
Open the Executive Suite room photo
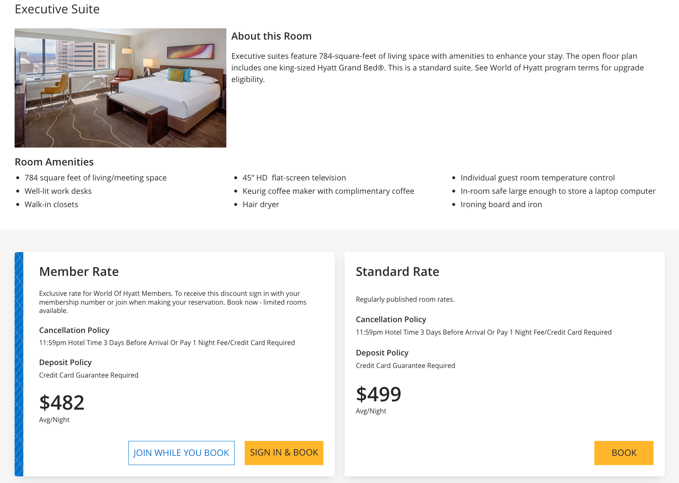[x=120, y=88]
